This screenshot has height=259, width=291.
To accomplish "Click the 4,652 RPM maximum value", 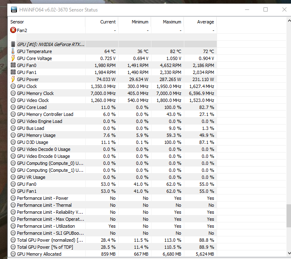I will [x=171, y=65].
